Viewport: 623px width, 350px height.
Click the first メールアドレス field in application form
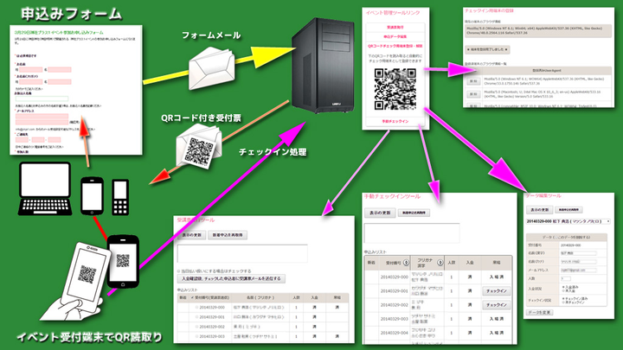point(42,117)
